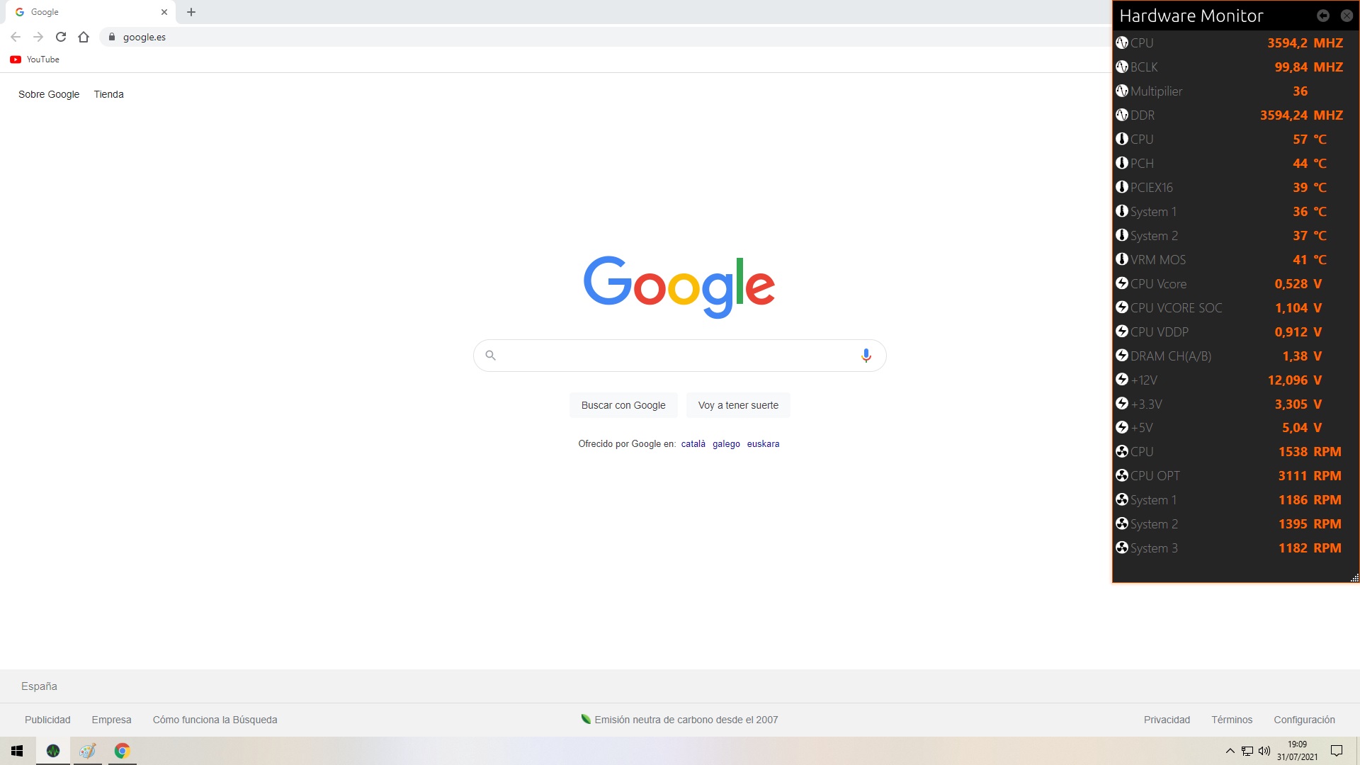Click the network tray icon

(1247, 751)
